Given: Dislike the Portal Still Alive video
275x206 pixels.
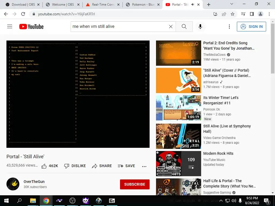Looking at the screenshot, I should (x=75, y=166).
